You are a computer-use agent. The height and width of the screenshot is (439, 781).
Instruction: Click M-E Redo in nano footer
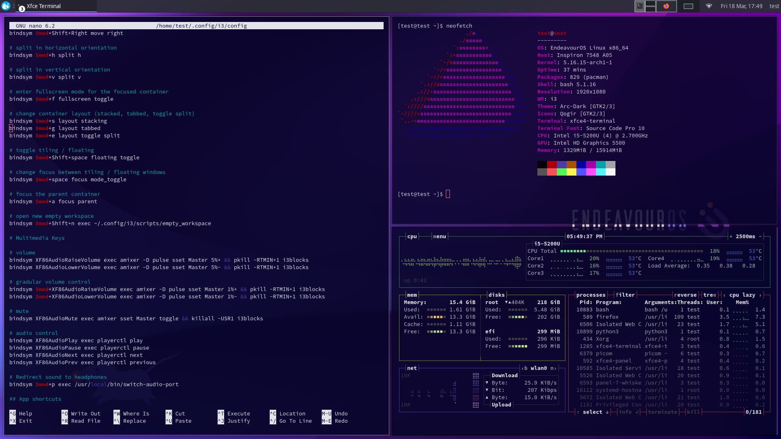[x=335, y=421]
